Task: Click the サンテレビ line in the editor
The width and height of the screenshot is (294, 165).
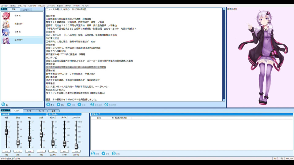Action: 51,58
